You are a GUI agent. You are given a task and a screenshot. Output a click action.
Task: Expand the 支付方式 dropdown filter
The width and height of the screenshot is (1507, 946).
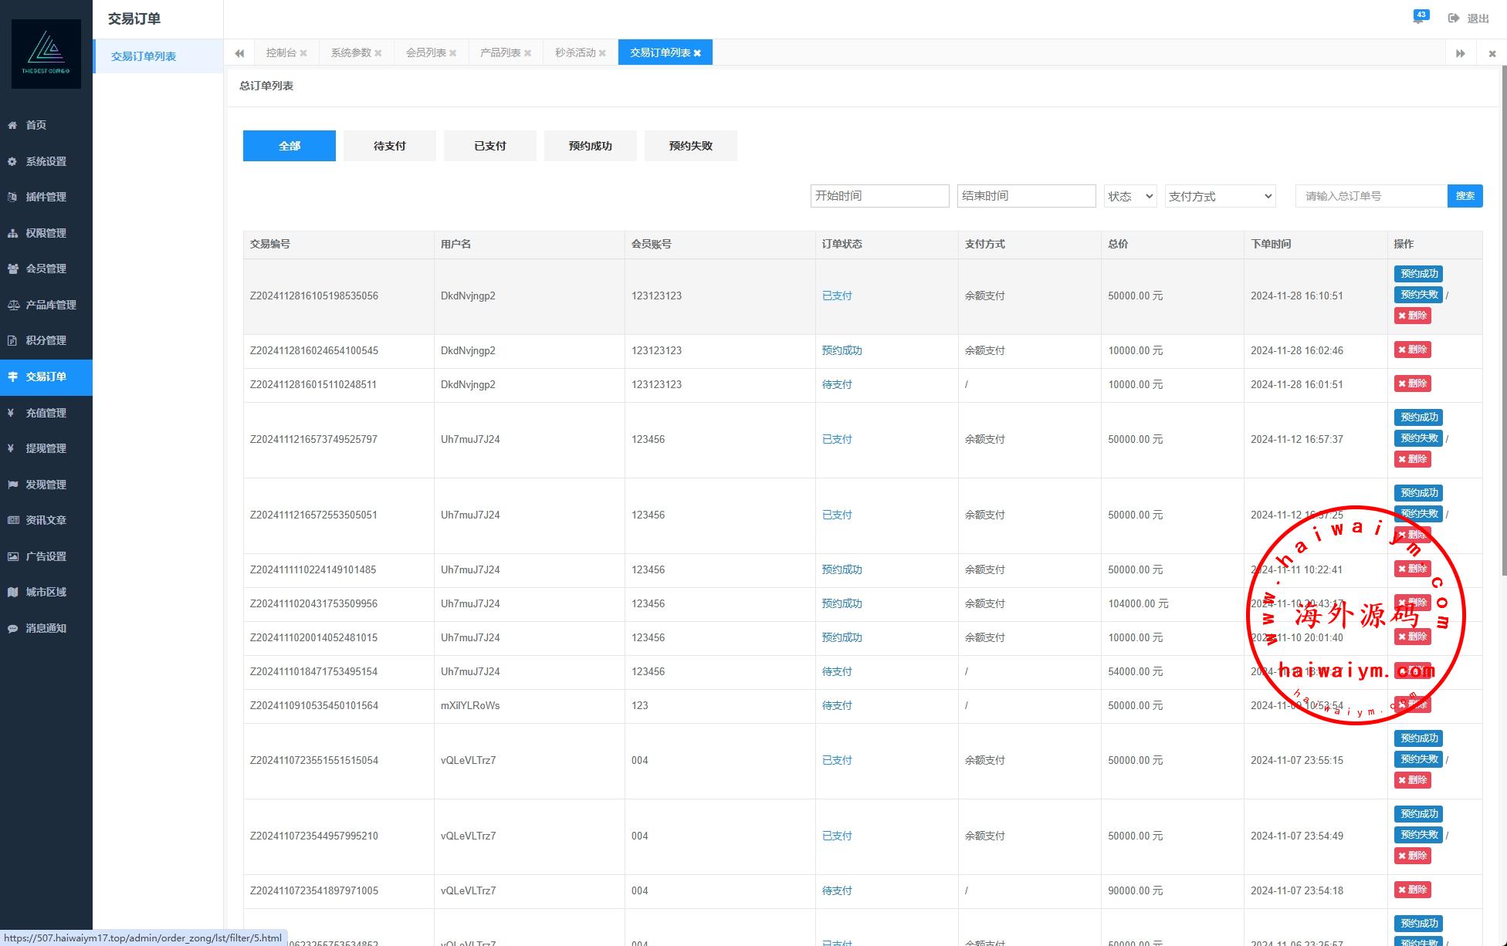1220,196
